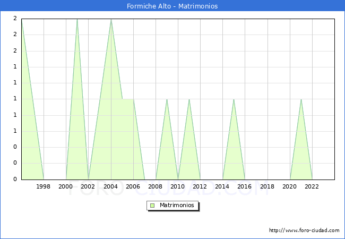Click the green Matrimonios legend swatch

[152, 206]
